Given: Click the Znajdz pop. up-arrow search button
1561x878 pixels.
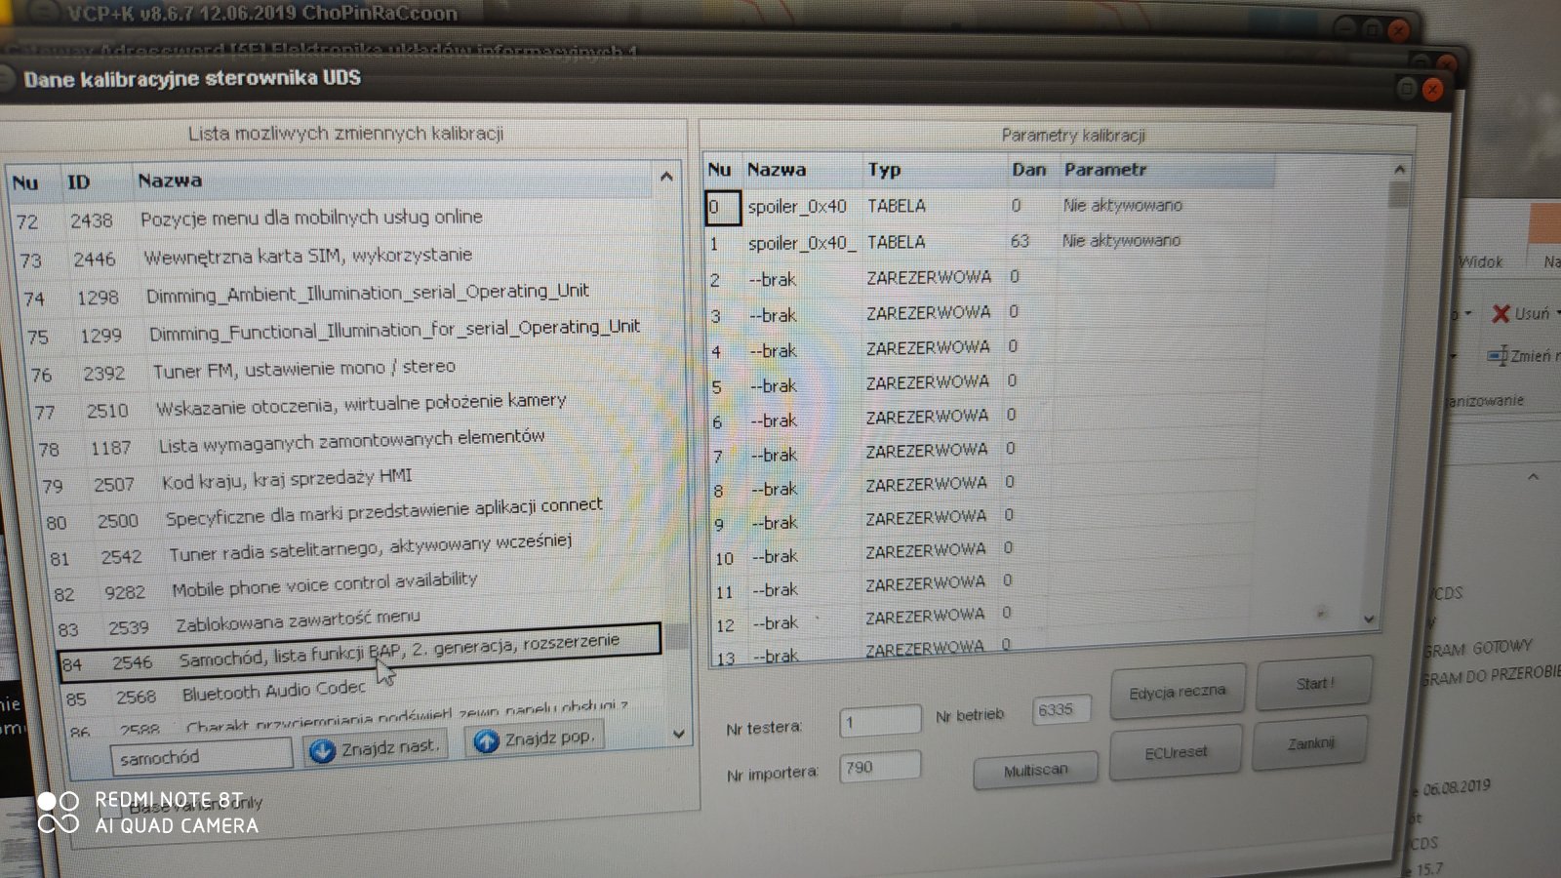Looking at the screenshot, I should pos(535,739).
